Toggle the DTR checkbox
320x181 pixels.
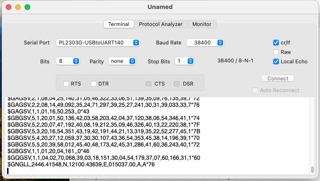pyautogui.click(x=94, y=84)
